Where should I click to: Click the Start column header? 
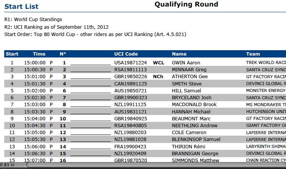[x=12, y=54]
